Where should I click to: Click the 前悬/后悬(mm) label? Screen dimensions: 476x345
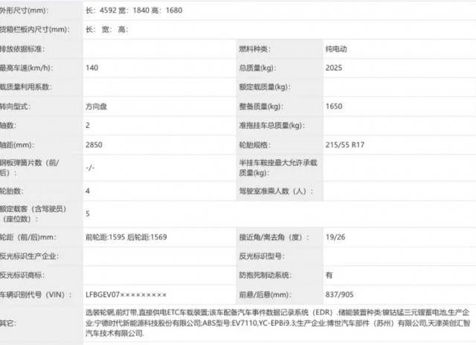265,294
